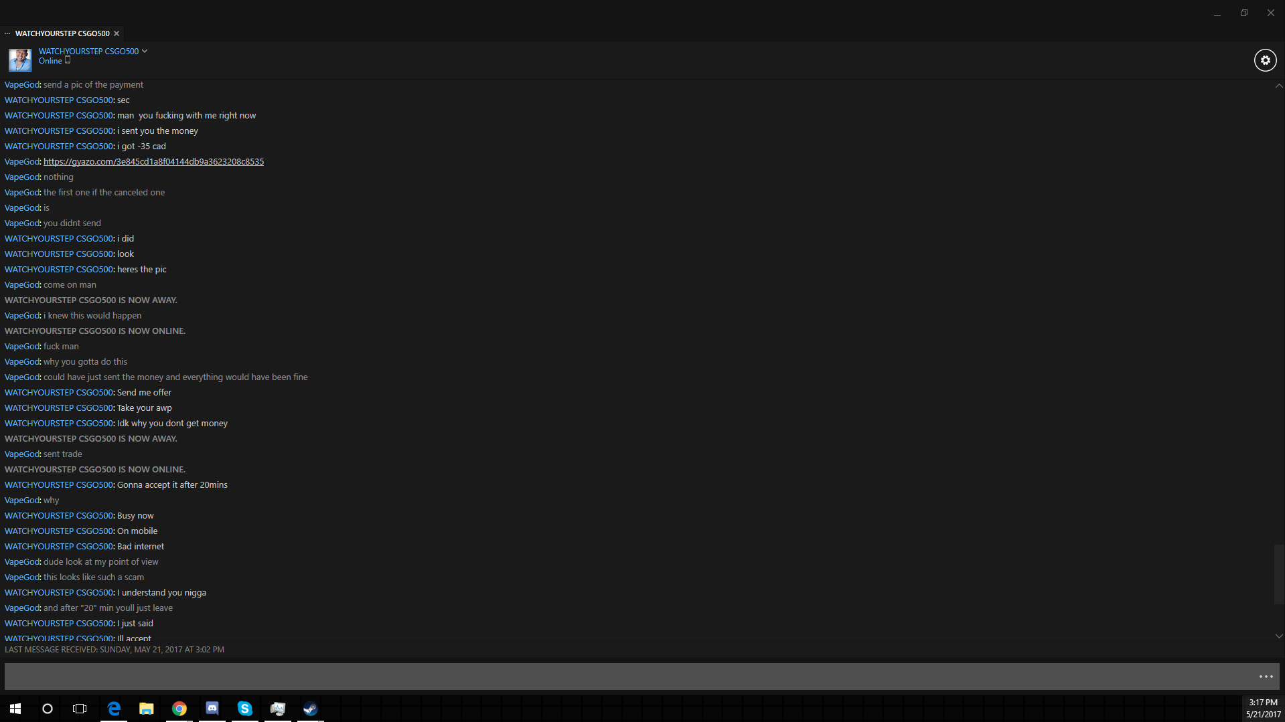Image resolution: width=1285 pixels, height=722 pixels.
Task: Click the message "send a pic of the payment"
Action: pyautogui.click(x=93, y=85)
